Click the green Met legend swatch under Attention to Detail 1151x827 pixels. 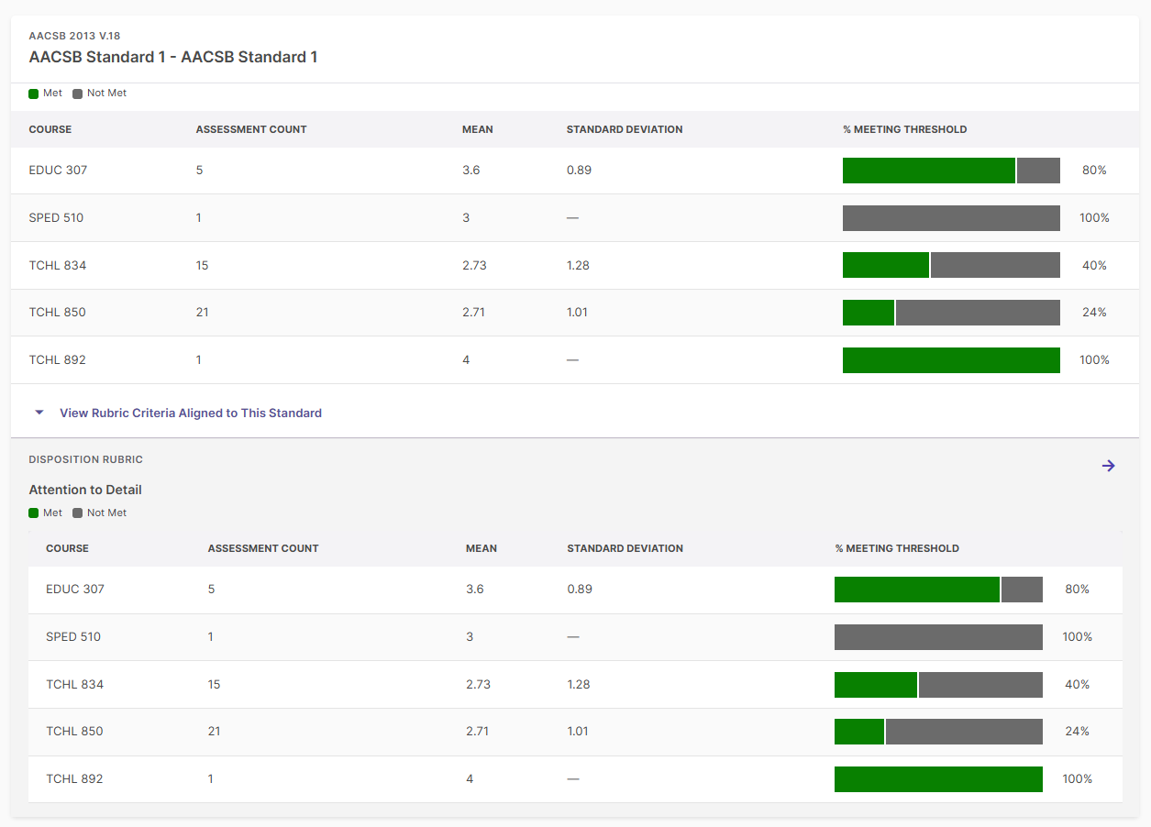coord(34,513)
